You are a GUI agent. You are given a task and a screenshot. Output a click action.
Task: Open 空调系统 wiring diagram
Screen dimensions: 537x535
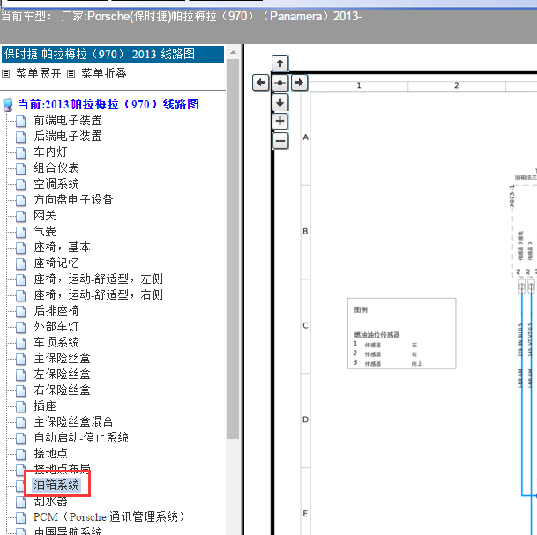[x=56, y=183]
